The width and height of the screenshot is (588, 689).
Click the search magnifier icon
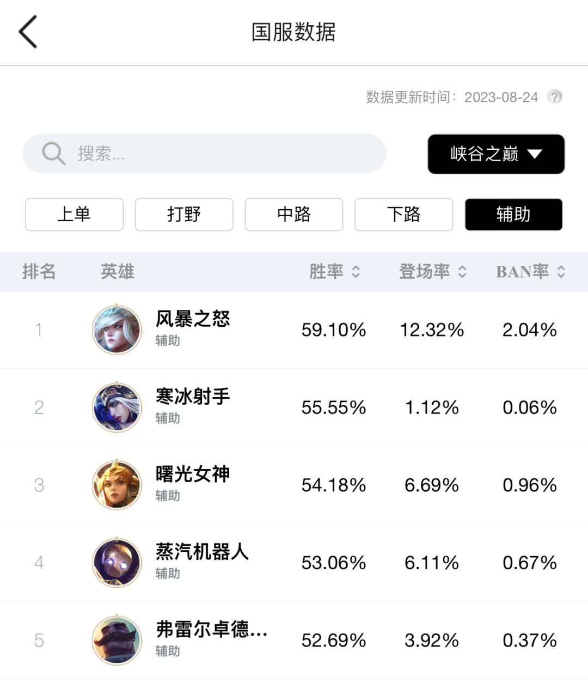point(53,154)
